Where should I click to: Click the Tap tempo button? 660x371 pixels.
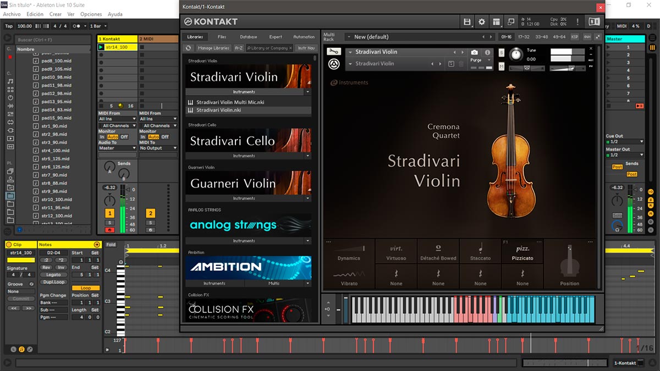click(9, 26)
